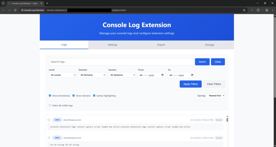Open a new browser tab with plus icon

pyautogui.click(x=47, y=3)
